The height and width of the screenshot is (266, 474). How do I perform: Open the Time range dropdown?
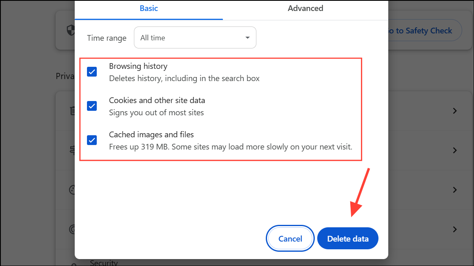pyautogui.click(x=195, y=37)
